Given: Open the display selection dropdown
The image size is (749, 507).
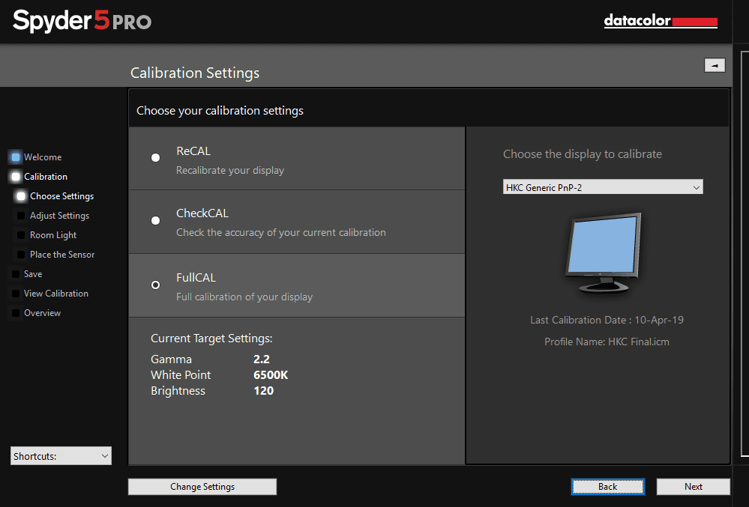Looking at the screenshot, I should tap(603, 187).
